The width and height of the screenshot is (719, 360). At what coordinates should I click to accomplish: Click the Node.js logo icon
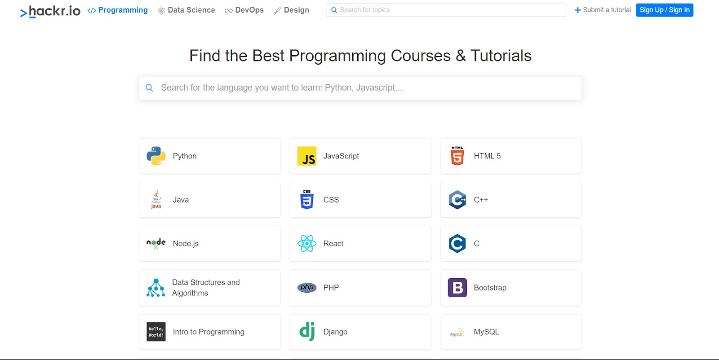point(156,244)
